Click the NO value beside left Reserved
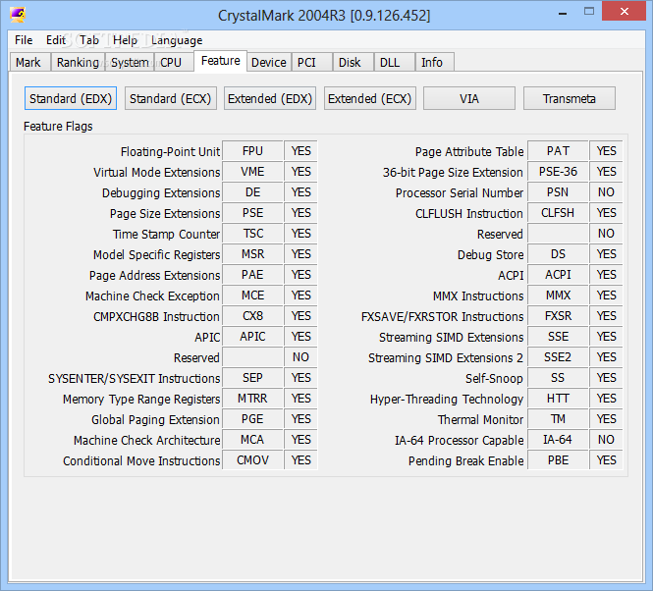 pyautogui.click(x=300, y=357)
